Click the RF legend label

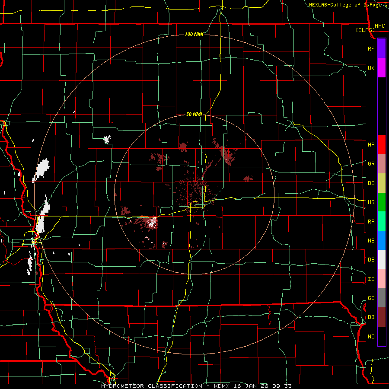click(x=371, y=48)
